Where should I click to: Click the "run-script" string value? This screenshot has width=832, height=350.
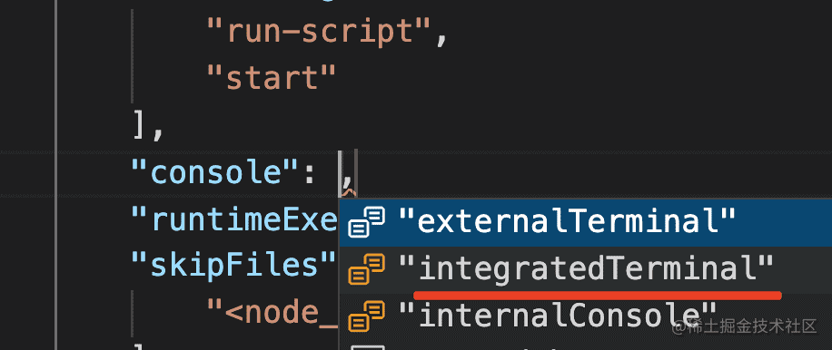click(x=319, y=33)
